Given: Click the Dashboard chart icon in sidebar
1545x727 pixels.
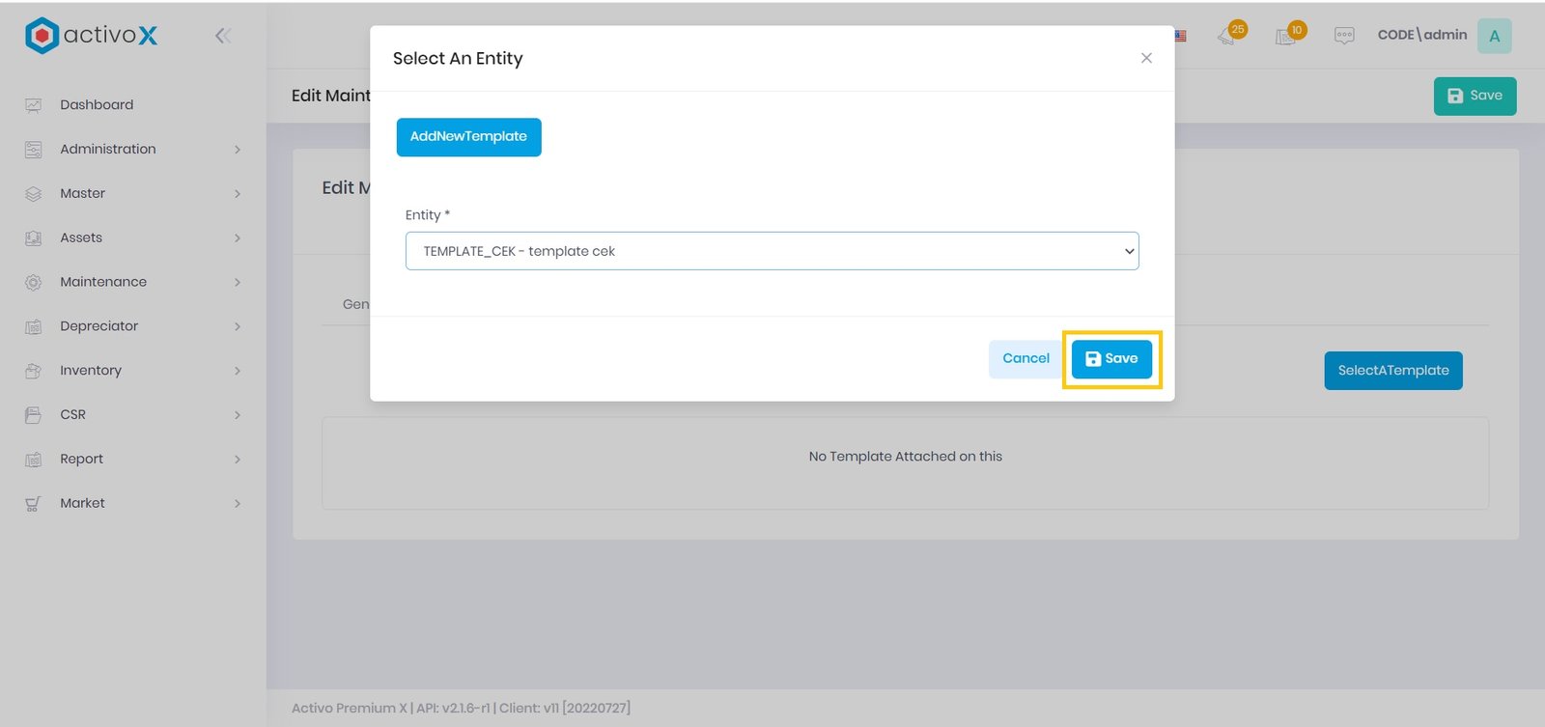Looking at the screenshot, I should click(x=34, y=105).
